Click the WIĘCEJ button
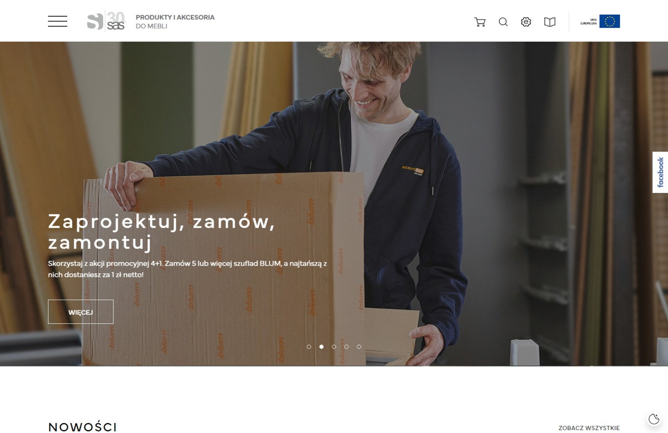668x433 pixels. click(x=81, y=312)
